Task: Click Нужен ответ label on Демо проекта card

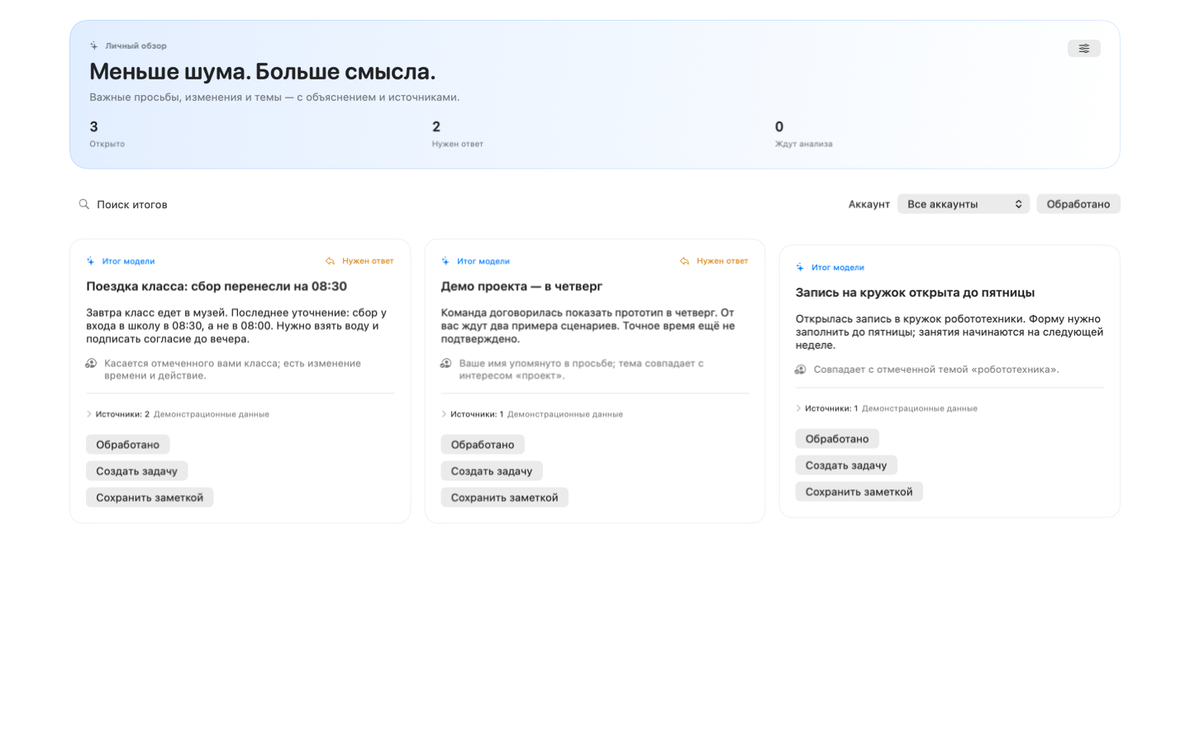Action: (722, 261)
